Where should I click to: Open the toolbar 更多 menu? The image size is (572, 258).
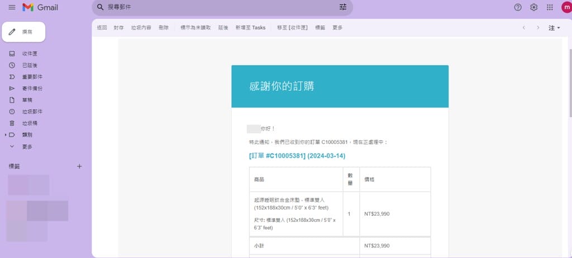[x=337, y=28]
